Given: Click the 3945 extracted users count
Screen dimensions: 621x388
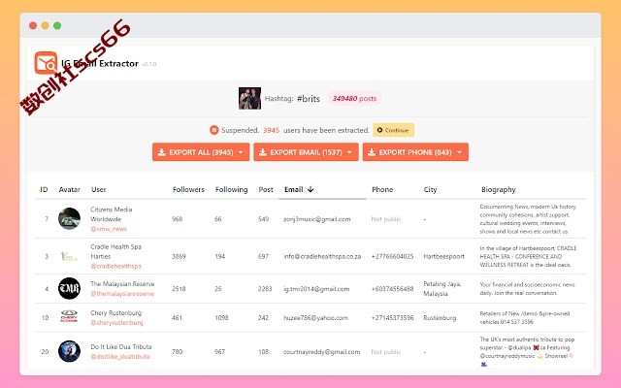Looking at the screenshot, I should pyautogui.click(x=272, y=130).
